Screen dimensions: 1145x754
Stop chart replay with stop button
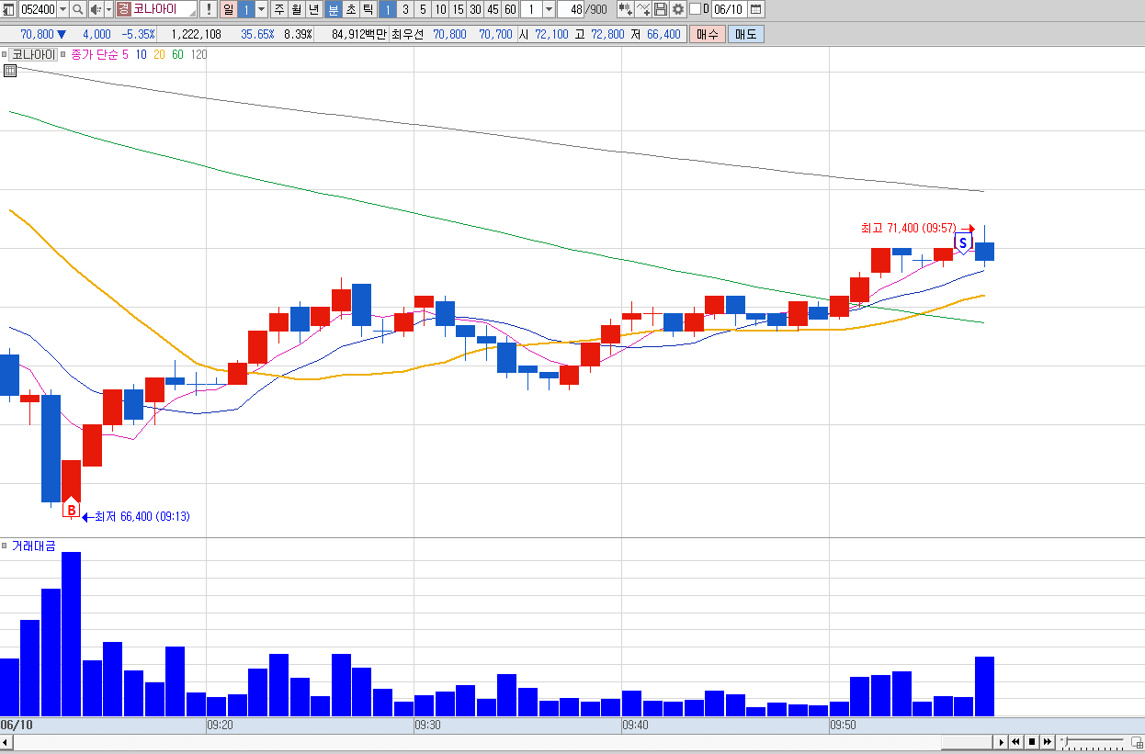(x=1031, y=741)
